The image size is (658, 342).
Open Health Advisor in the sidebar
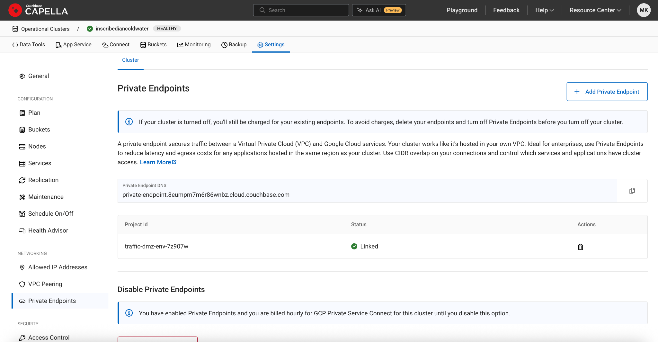(x=48, y=230)
